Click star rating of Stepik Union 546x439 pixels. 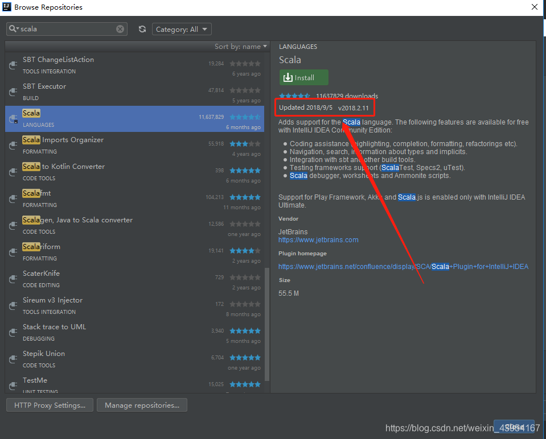tap(245, 358)
